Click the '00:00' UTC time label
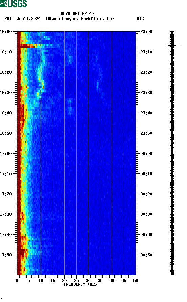187x302 pixels. pos(146,154)
